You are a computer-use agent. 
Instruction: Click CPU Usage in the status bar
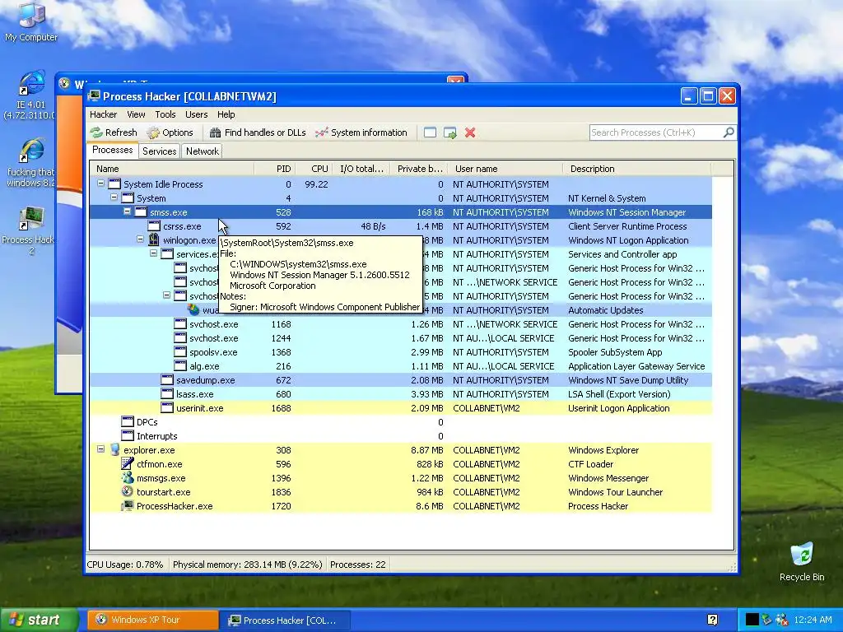[125, 565]
